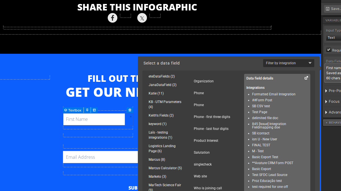Select Marketo (3) category
The image size is (341, 191).
coord(157,177)
